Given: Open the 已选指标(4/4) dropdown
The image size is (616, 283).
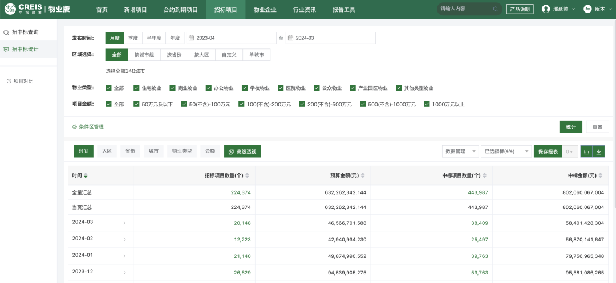Looking at the screenshot, I should (x=505, y=151).
